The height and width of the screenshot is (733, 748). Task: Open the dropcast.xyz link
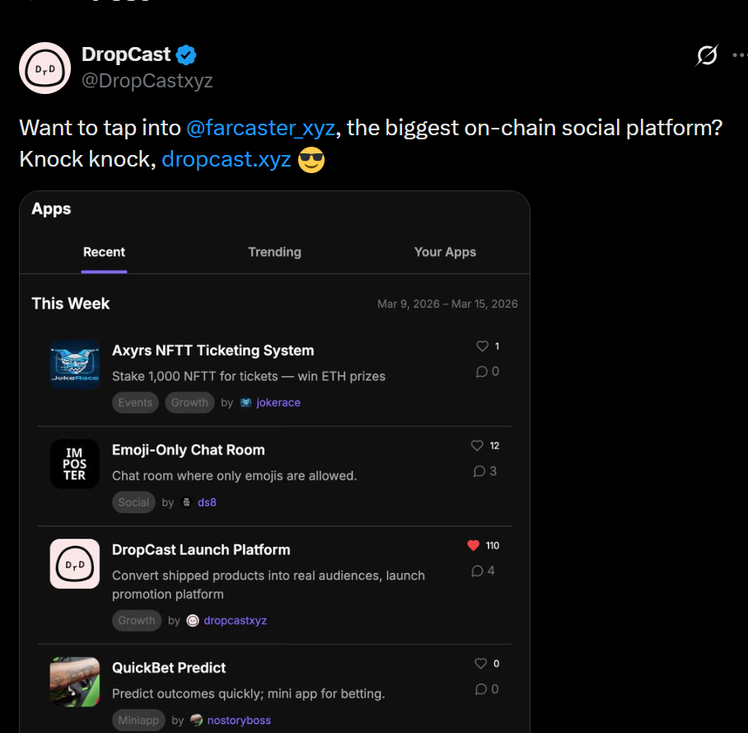227,159
